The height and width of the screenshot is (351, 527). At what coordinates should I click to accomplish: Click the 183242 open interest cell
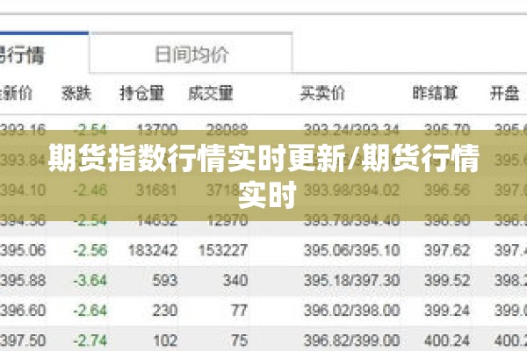tap(153, 251)
